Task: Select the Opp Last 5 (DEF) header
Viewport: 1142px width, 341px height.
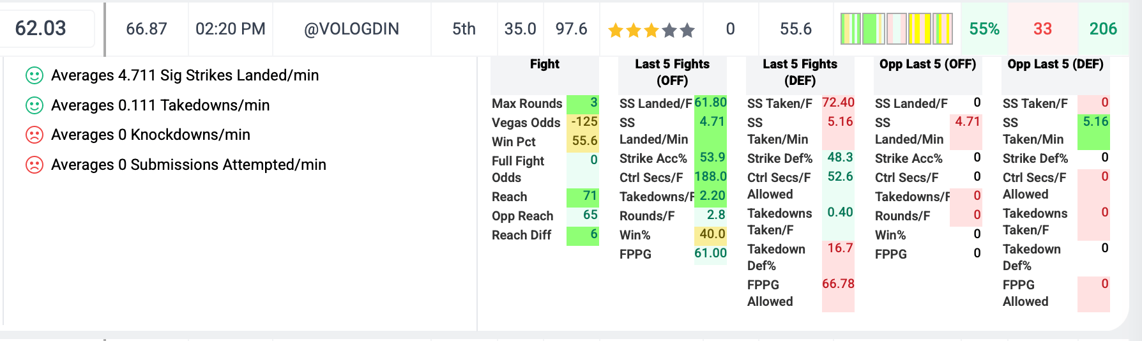Action: [x=1055, y=64]
